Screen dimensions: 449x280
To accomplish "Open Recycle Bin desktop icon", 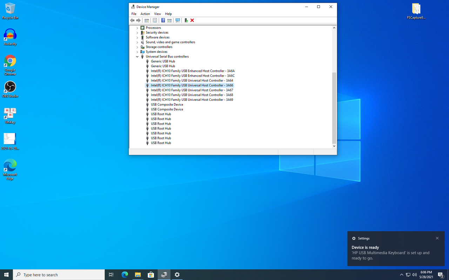I will click(x=10, y=11).
